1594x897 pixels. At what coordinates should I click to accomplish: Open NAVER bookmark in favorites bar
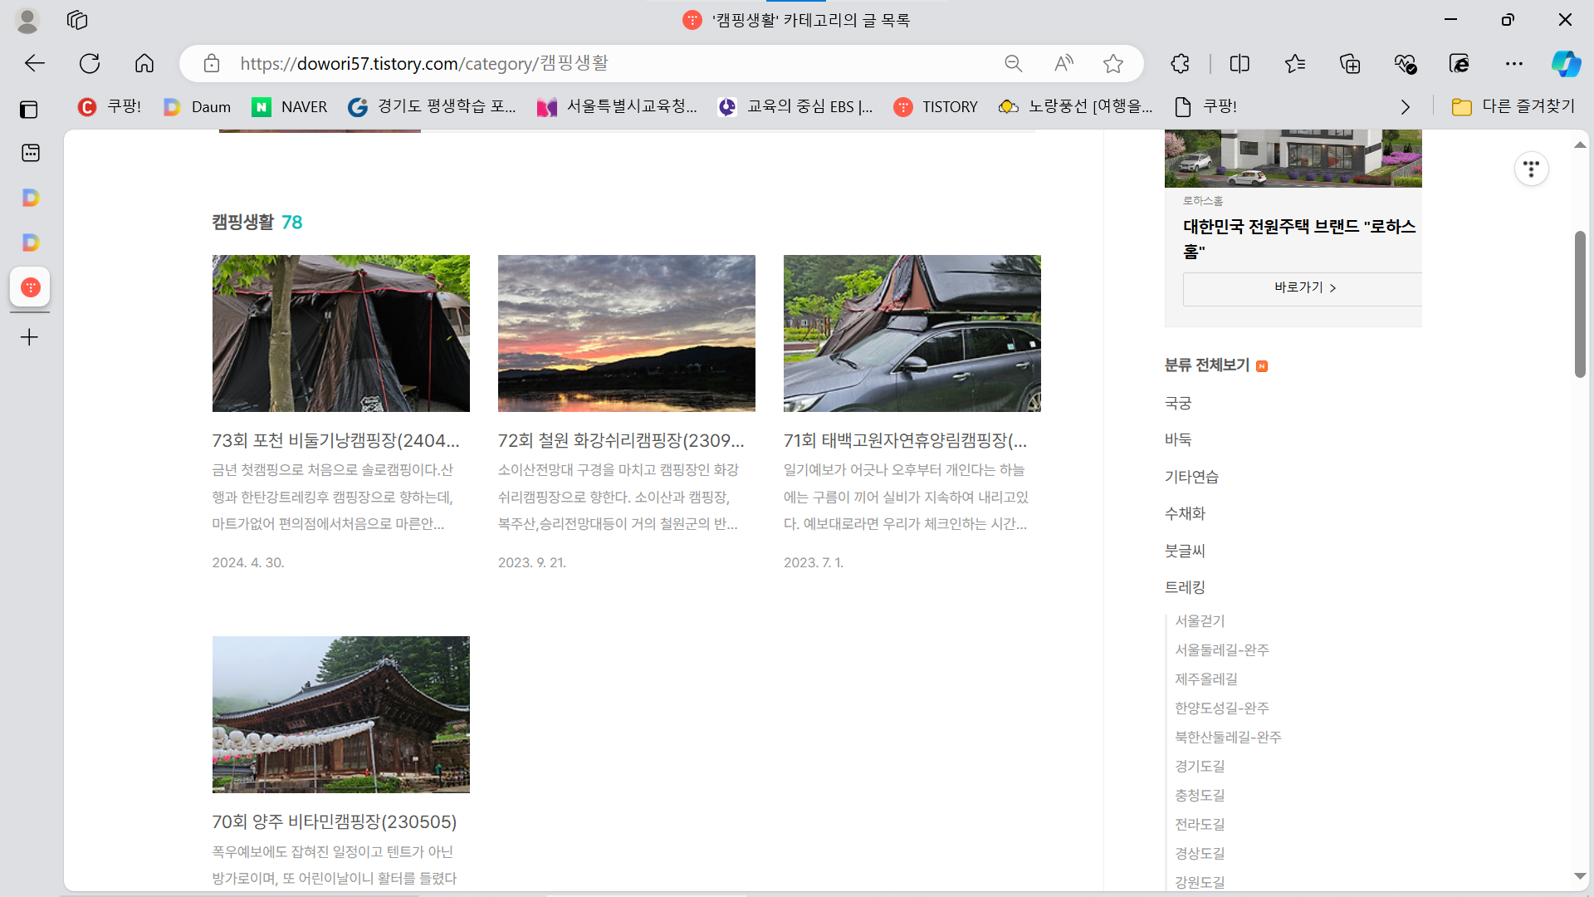tap(289, 106)
